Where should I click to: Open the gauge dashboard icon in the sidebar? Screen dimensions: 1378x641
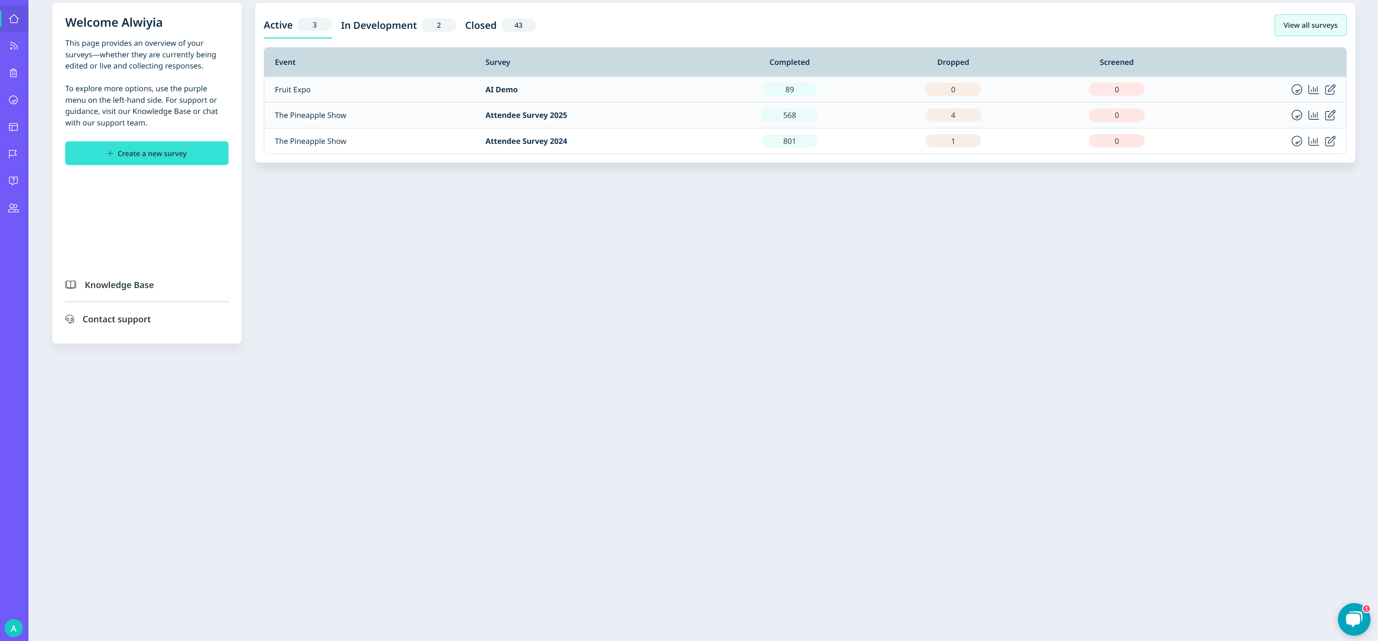coord(14,100)
